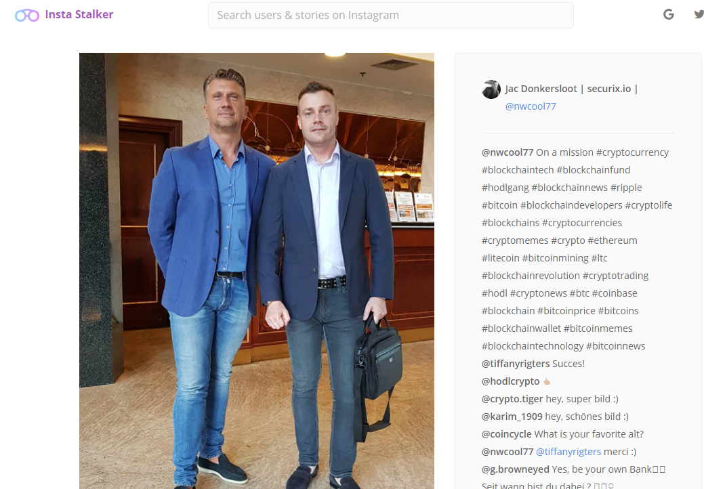Open the #cryptocurrency hashtag
Viewport: 704px width, 489px height.
tap(632, 152)
